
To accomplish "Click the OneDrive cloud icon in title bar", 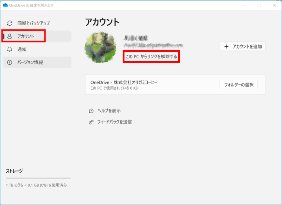I will [x=6, y=5].
